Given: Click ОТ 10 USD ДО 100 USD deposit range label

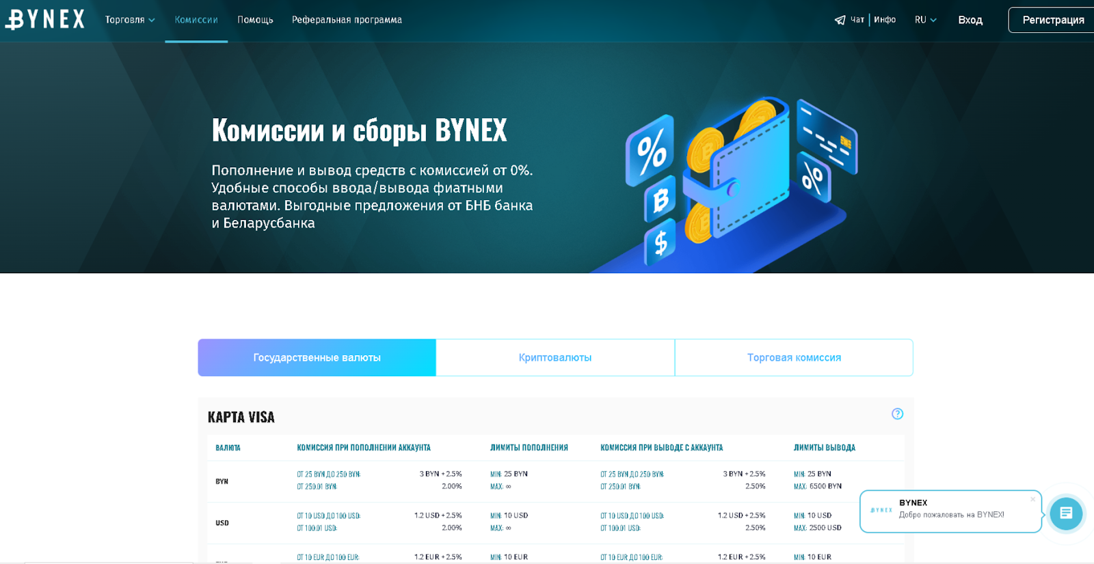Looking at the screenshot, I should (329, 516).
